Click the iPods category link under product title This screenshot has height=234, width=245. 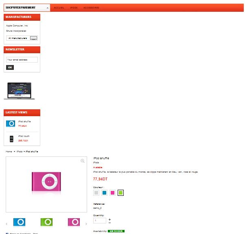pos(96,162)
